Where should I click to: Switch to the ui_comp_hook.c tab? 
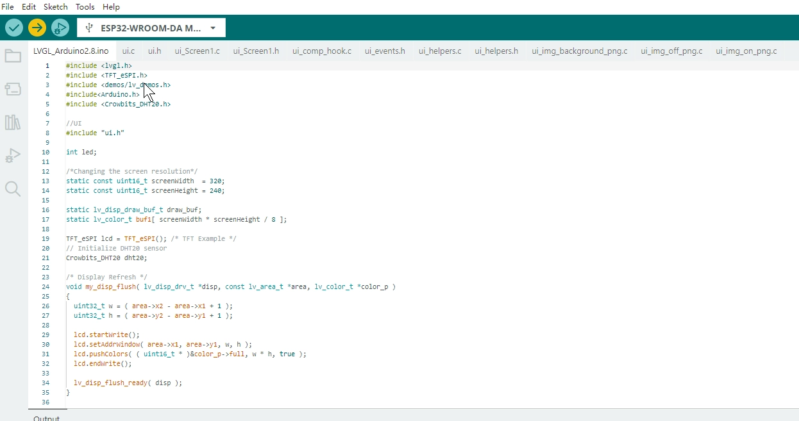(x=322, y=51)
